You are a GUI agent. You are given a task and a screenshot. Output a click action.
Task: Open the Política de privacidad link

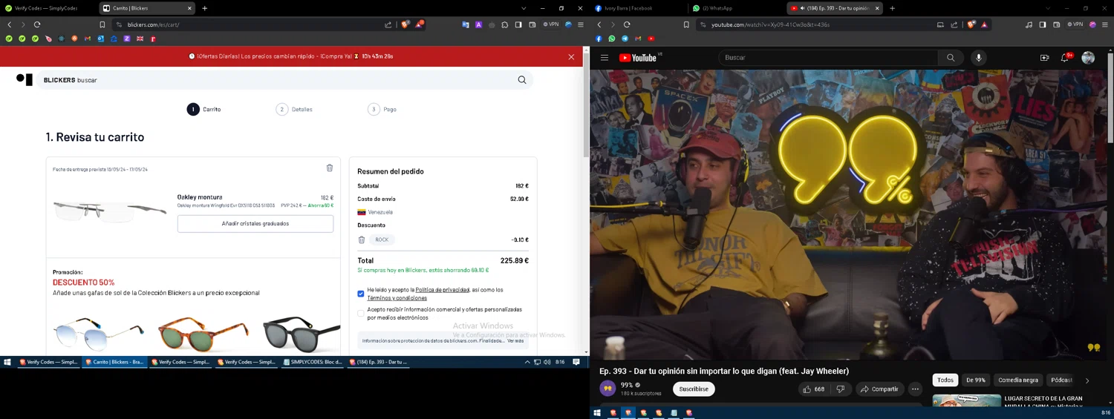point(443,290)
